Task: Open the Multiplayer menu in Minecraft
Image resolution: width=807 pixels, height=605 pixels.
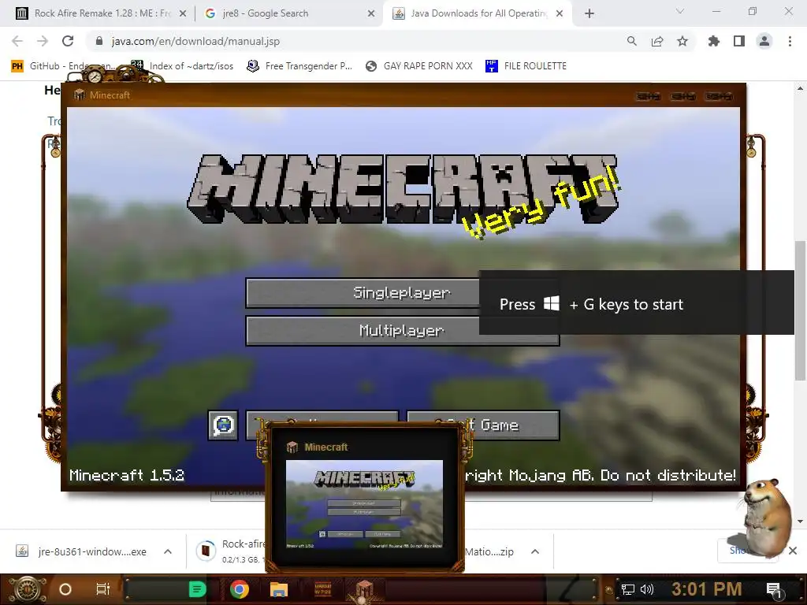Action: [x=402, y=330]
